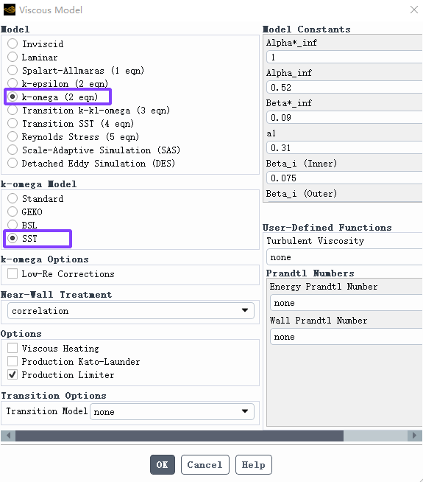Open the Near-Wall Treatment correlation dropdown
Viewport: 423px width, 482px height.
[x=131, y=311]
